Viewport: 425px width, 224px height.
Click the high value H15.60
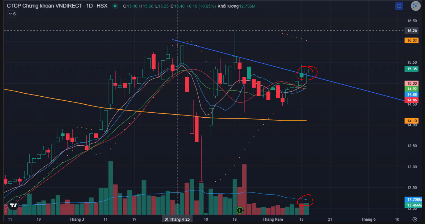(146, 6)
